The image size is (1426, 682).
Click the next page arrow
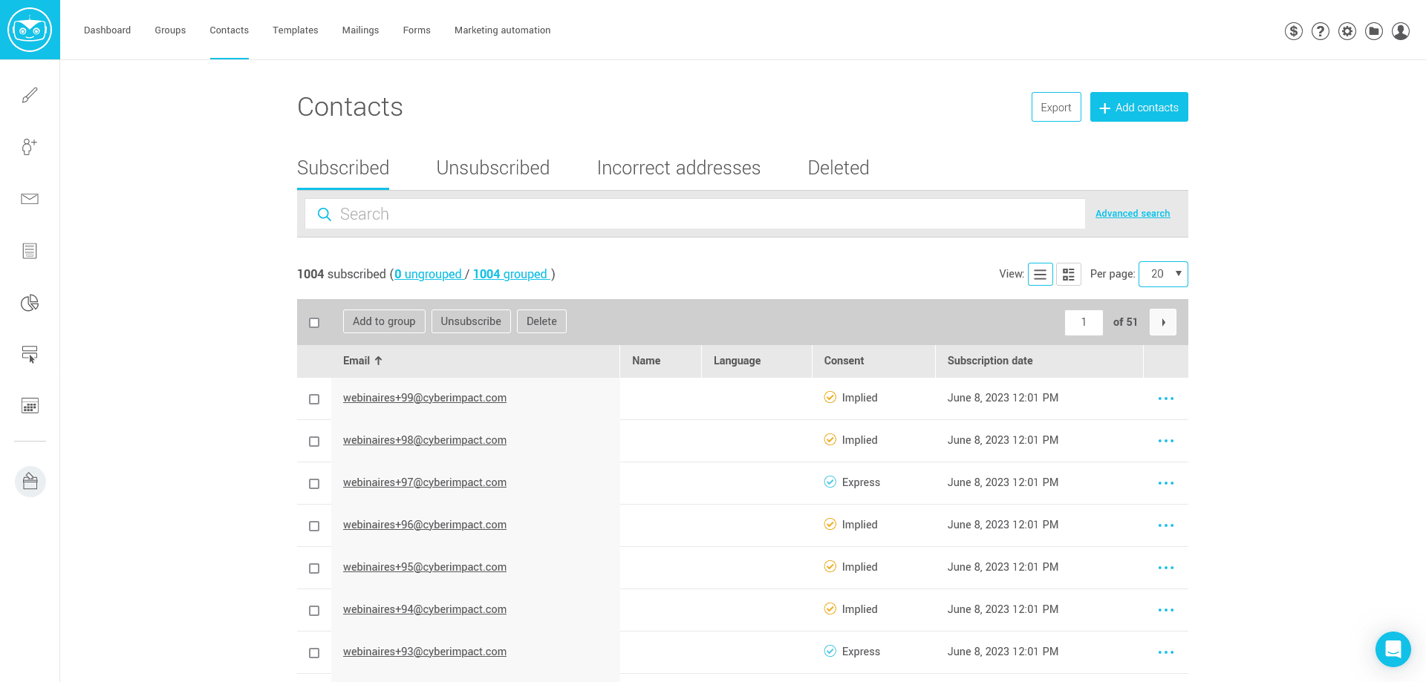(x=1163, y=322)
